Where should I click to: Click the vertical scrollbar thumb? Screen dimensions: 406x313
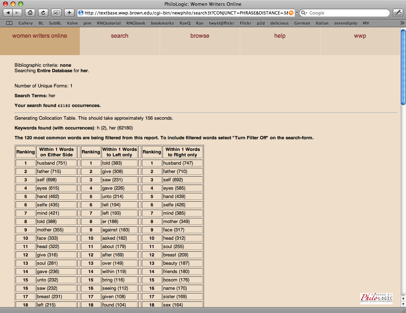403,67
